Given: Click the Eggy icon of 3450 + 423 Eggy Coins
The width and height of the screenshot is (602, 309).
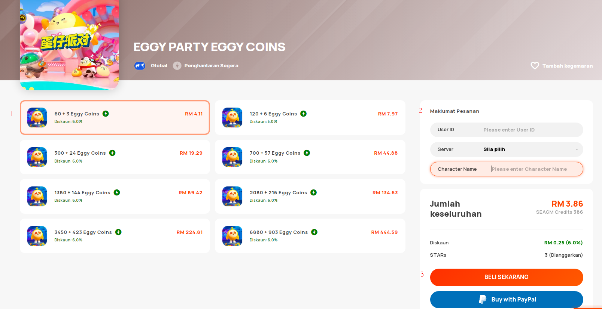Looking at the screenshot, I should pyautogui.click(x=37, y=236).
